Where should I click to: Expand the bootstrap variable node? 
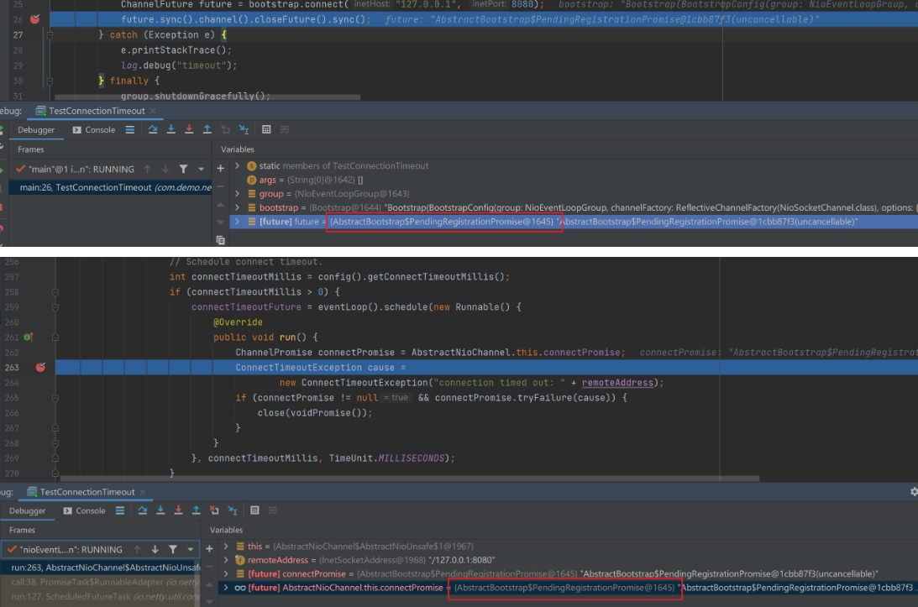(238, 207)
